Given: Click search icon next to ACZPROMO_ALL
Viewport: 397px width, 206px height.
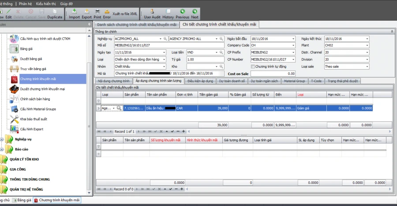Looking at the screenshot, I should click(x=165, y=39).
